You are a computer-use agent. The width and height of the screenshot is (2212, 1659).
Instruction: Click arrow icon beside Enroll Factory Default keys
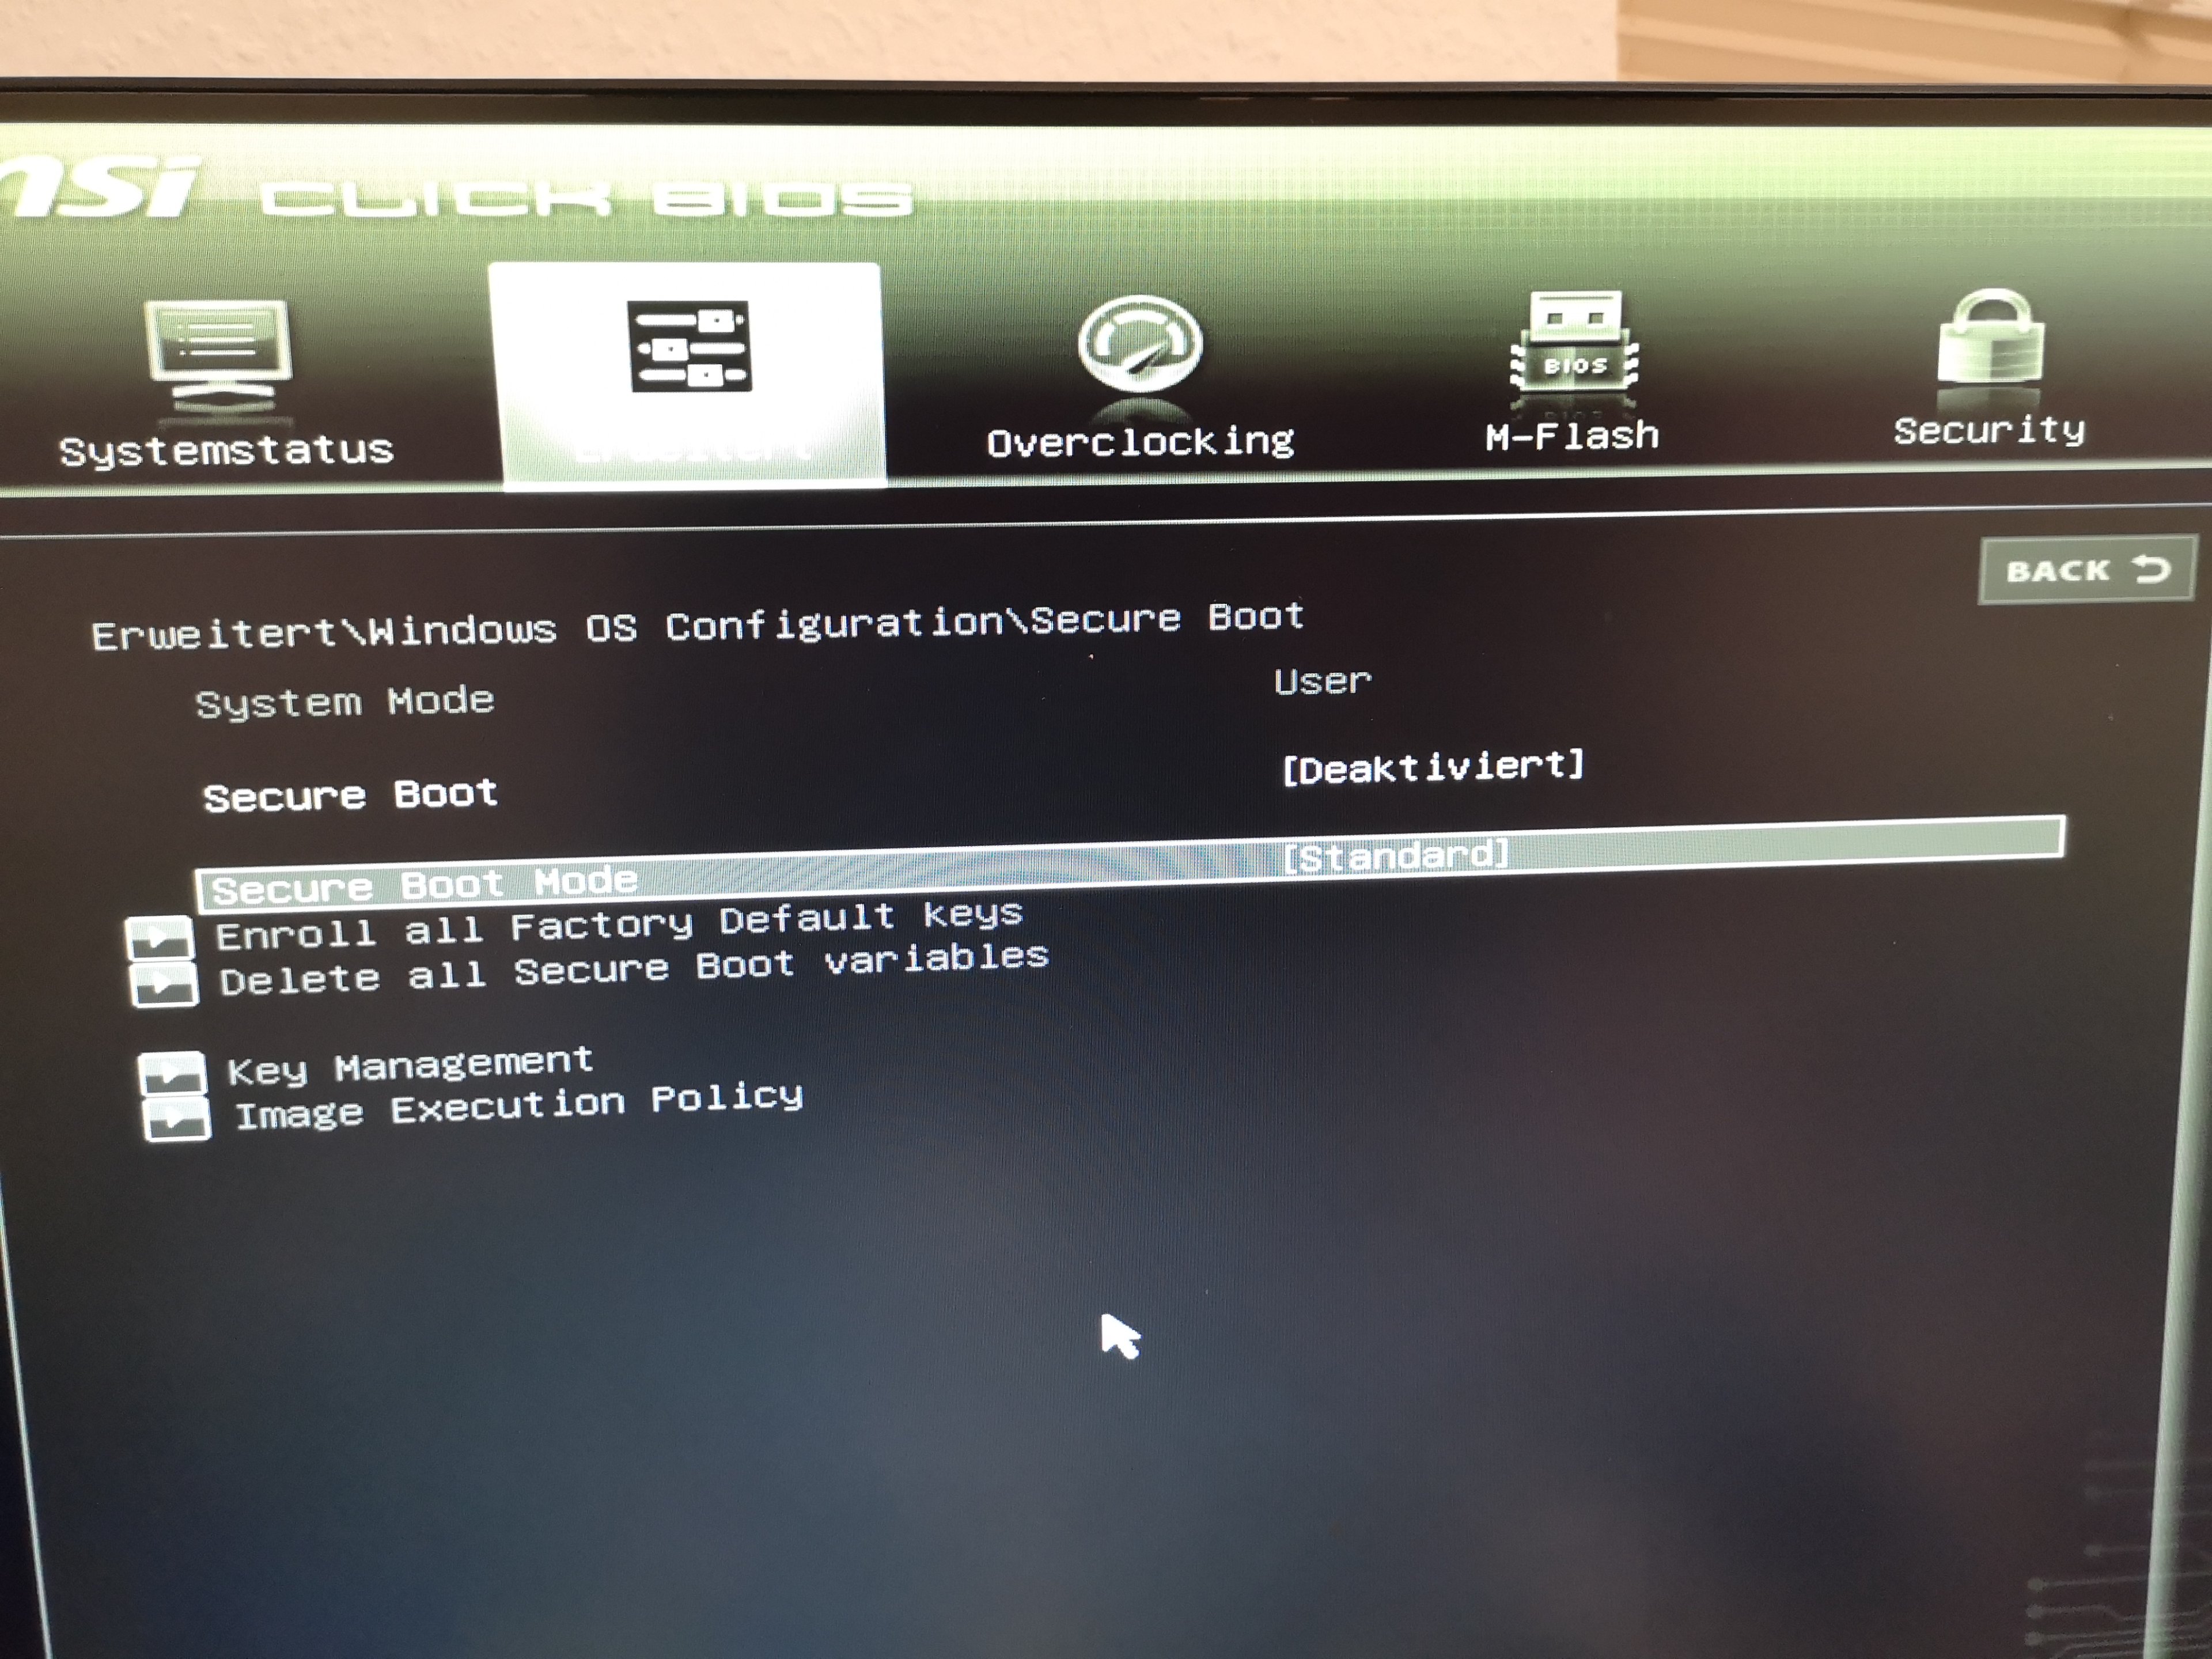click(160, 938)
